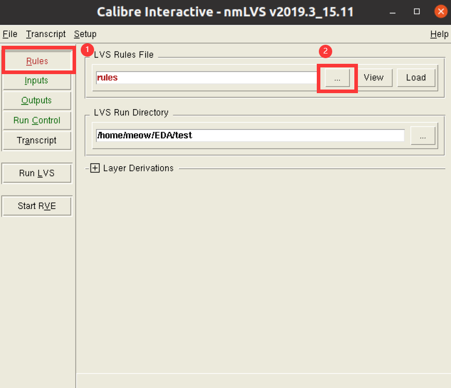Click the nmLVS window title bar

[225, 11]
